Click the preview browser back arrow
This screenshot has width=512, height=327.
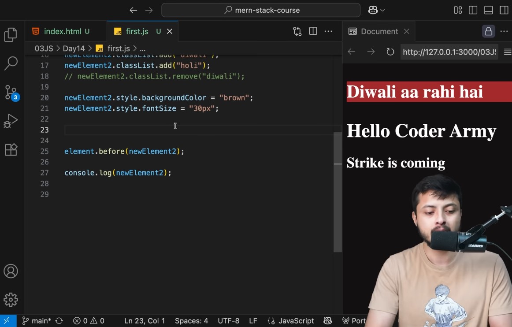(x=351, y=52)
